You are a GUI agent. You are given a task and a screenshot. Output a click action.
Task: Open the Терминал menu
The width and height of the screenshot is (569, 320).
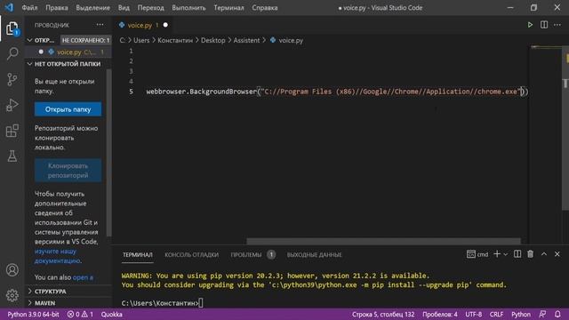coord(228,8)
